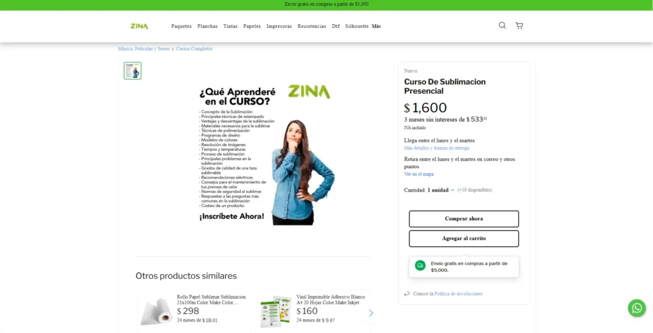This screenshot has width=653, height=333.
Task: Open WhatsApp chat floating button
Action: [x=637, y=308]
